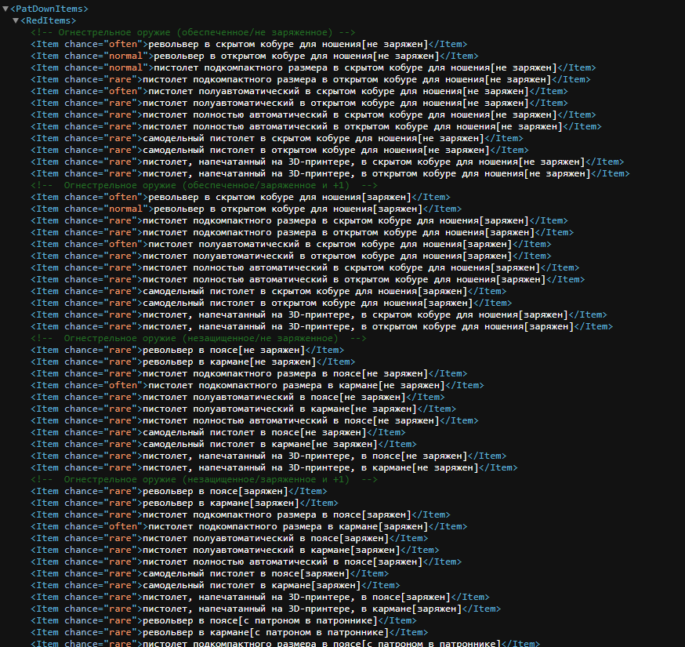Image resolution: width=685 pixels, height=647 pixels.
Task: Collapse the PatDownItems root node
Action: [5, 9]
